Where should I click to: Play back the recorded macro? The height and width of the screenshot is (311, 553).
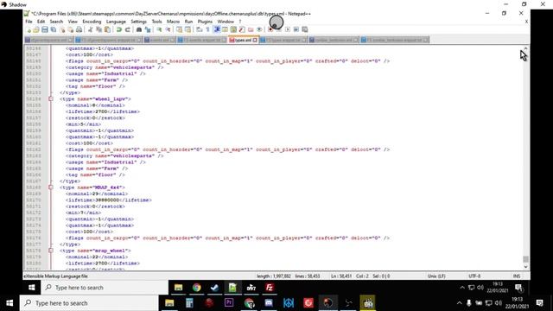pos(288,29)
